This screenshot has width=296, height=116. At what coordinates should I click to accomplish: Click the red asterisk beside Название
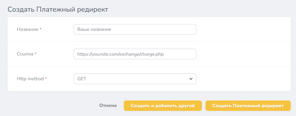(x=41, y=30)
